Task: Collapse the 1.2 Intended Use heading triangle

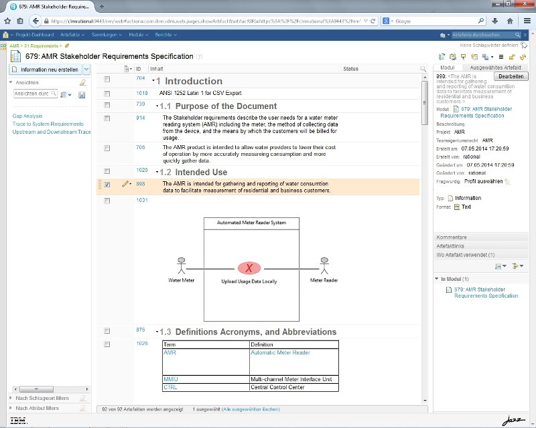Action: coord(157,172)
